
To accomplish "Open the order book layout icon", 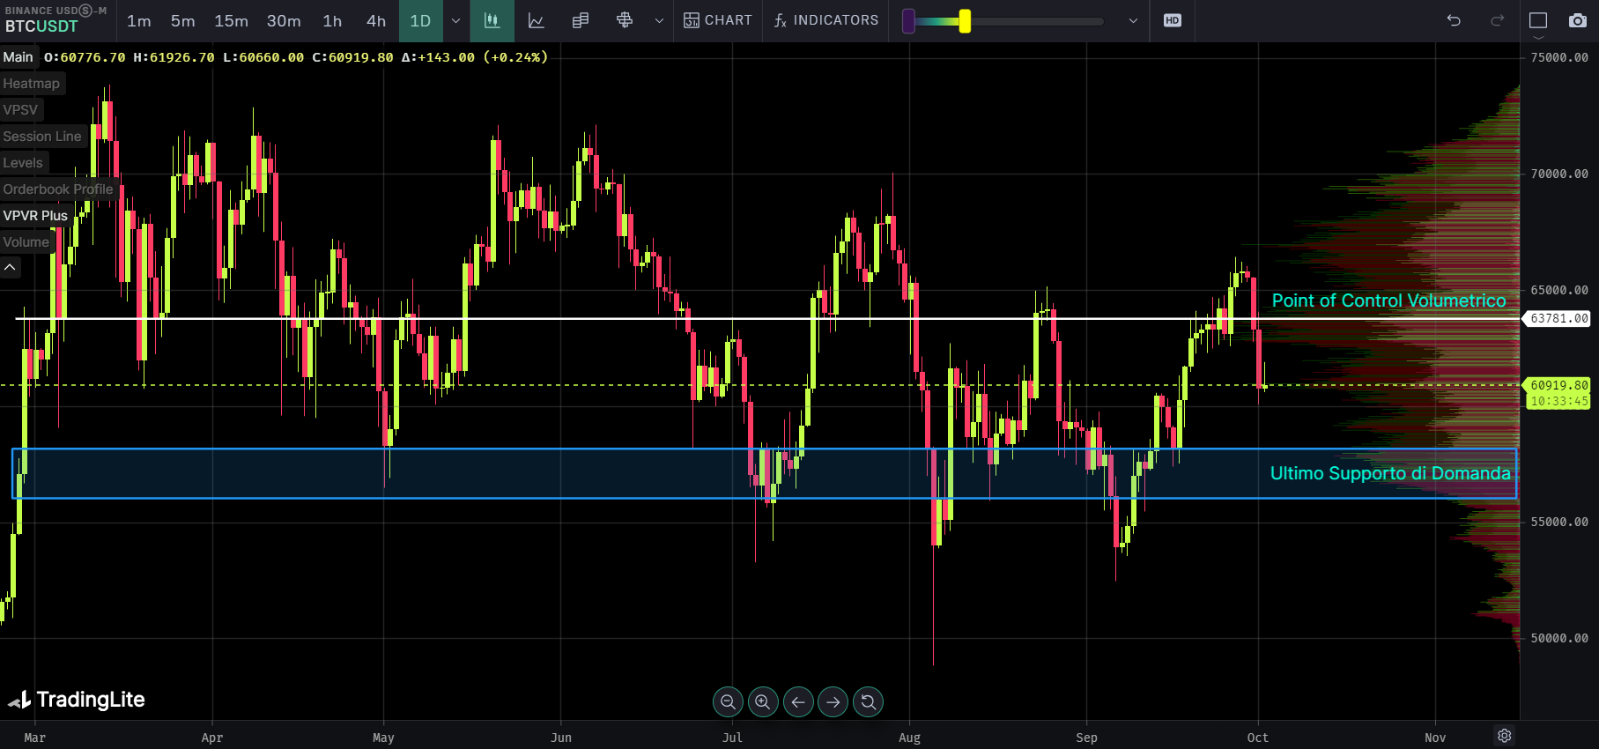I will [580, 20].
